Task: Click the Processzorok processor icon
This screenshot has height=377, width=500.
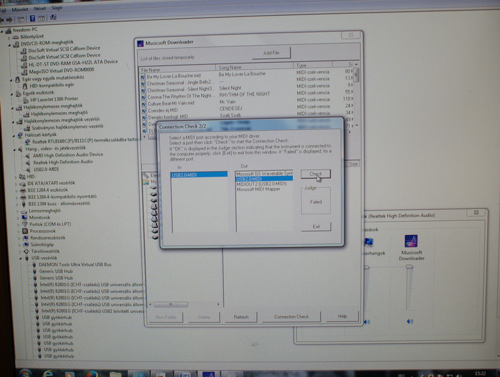Action: (x=25, y=231)
